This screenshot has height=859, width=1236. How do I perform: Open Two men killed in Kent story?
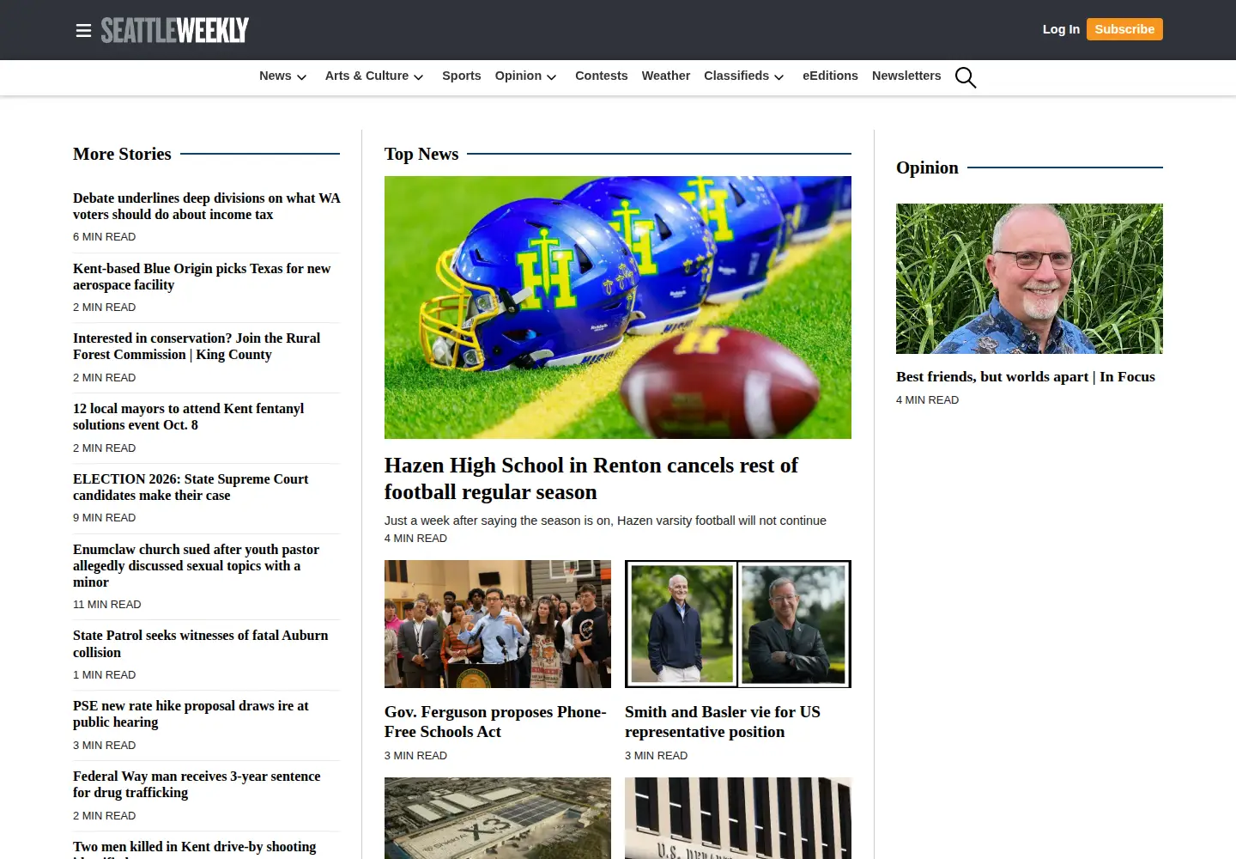(195, 849)
